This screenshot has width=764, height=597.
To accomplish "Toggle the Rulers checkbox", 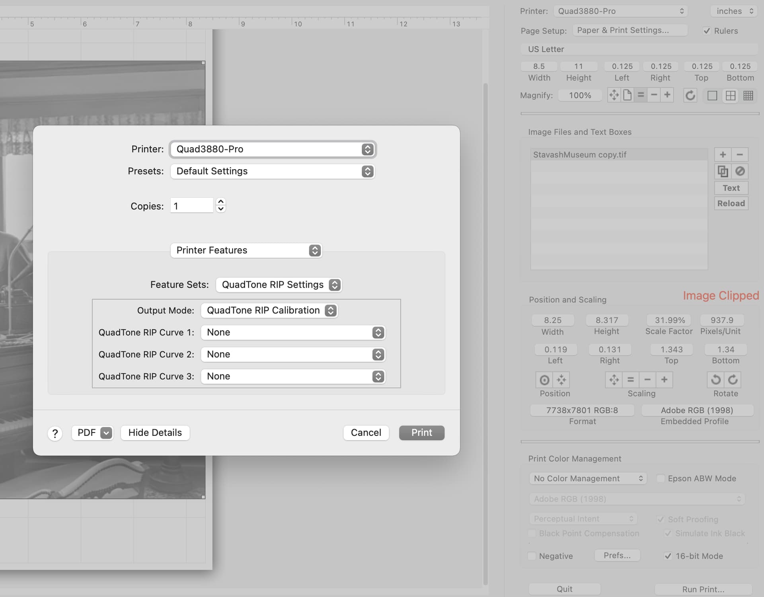I will click(707, 31).
